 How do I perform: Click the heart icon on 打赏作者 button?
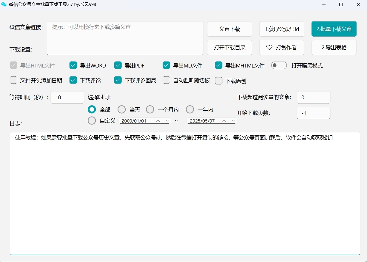(269, 47)
